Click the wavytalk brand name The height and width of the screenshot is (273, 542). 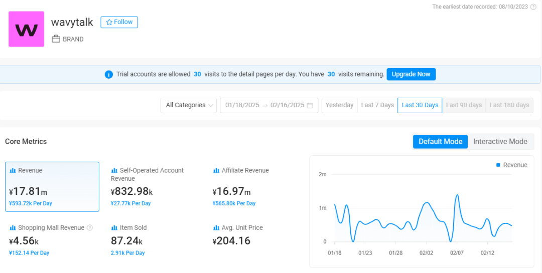pos(72,22)
